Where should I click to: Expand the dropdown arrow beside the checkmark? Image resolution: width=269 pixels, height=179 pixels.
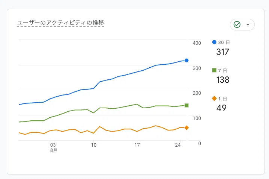pos(248,24)
